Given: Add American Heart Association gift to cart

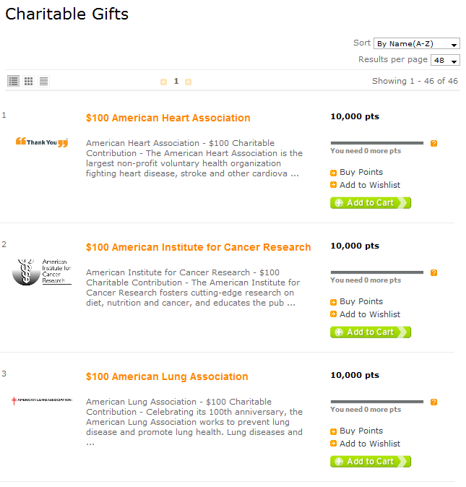Looking at the screenshot, I should (x=371, y=203).
